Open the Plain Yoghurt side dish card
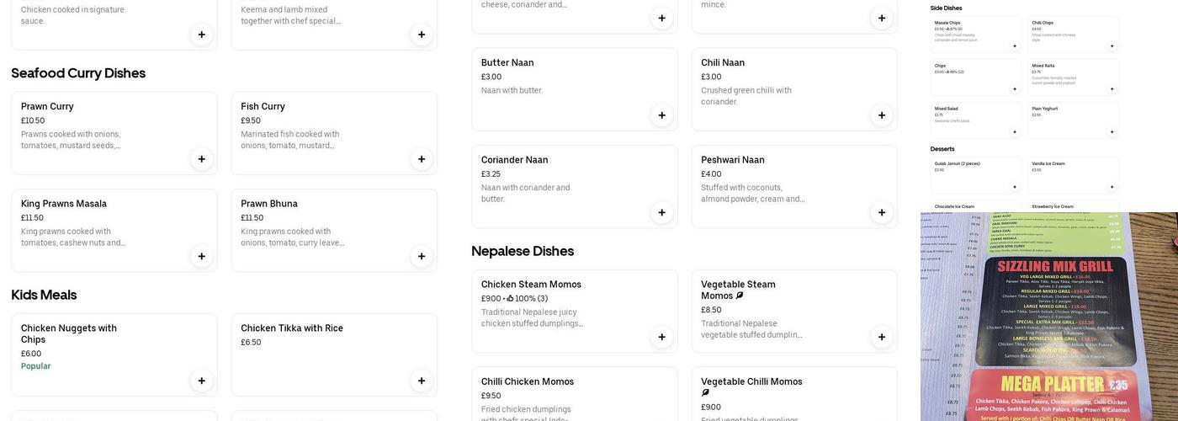1178x421 pixels. (x=1067, y=119)
